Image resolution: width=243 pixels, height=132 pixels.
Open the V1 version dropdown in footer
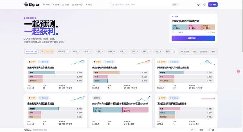tap(193, 130)
